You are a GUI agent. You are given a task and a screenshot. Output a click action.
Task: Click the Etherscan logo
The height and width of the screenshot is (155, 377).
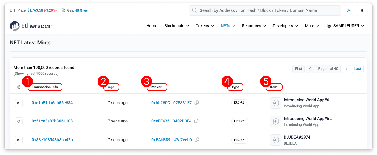[x=31, y=26]
